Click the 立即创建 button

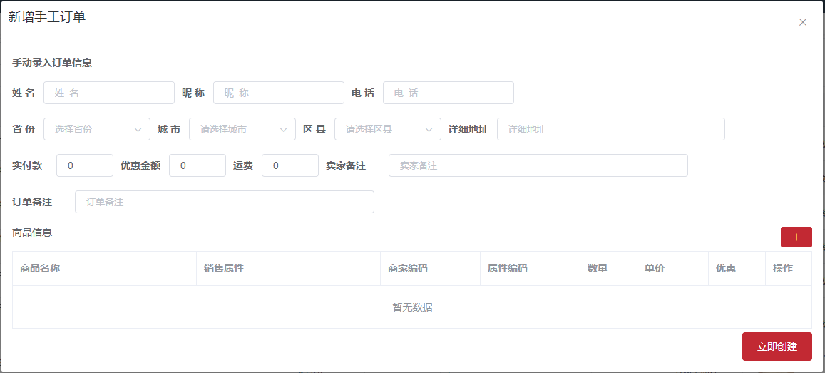777,347
